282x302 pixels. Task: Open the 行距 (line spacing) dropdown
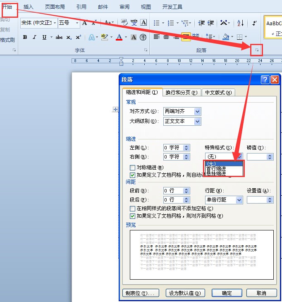click(x=239, y=200)
